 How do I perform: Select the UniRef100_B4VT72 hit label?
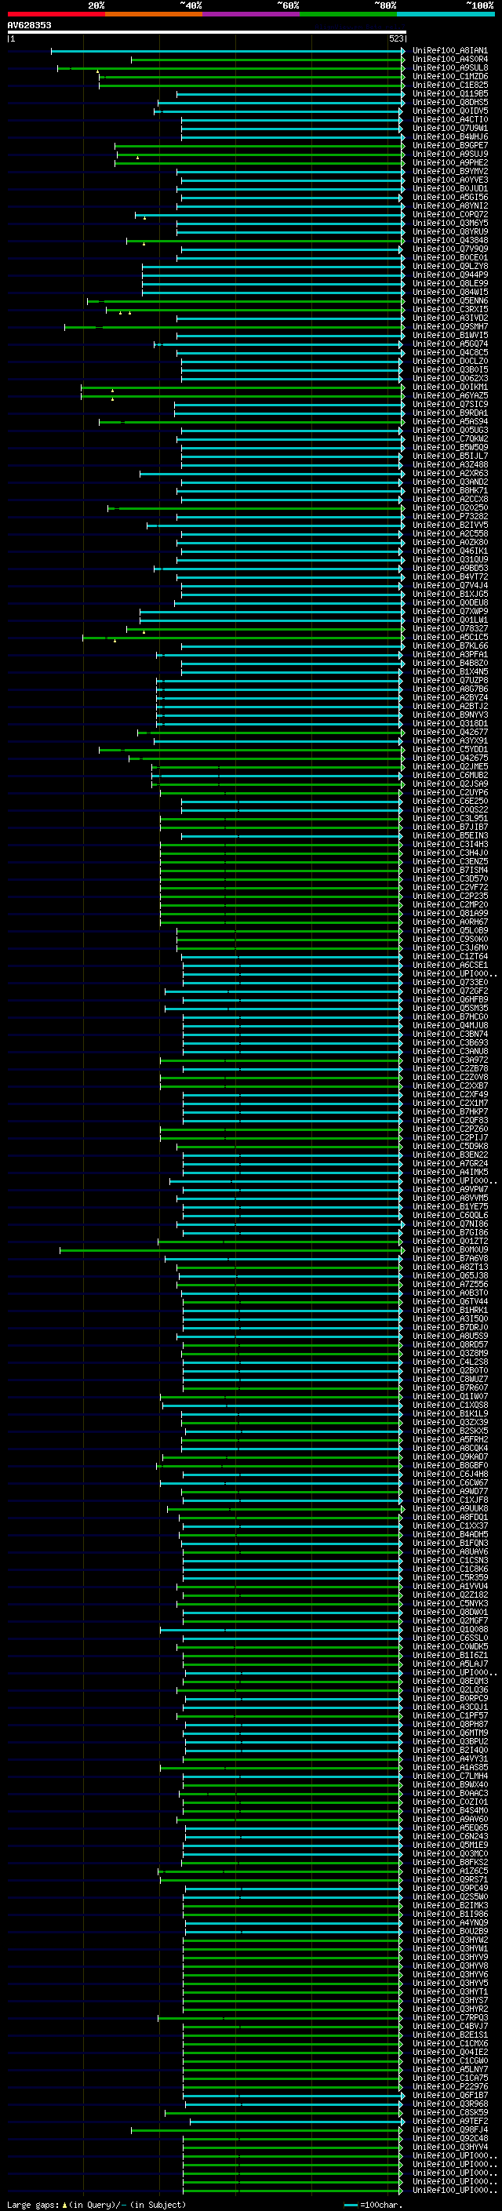tap(450, 576)
